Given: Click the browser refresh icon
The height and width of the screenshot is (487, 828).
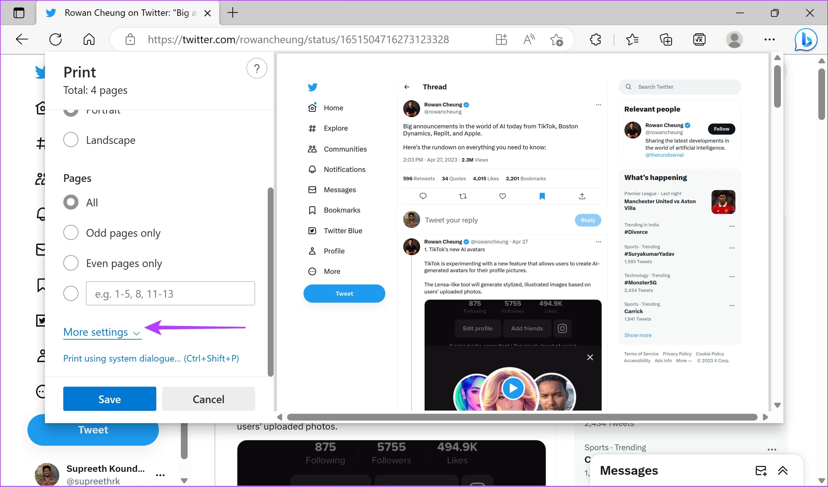Looking at the screenshot, I should click(56, 40).
